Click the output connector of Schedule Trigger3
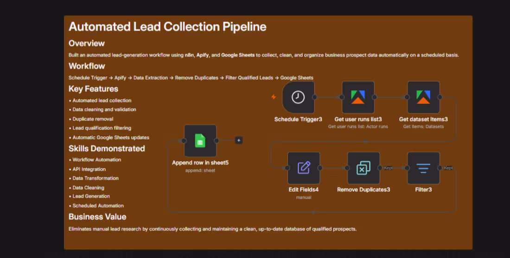 tap(314, 97)
